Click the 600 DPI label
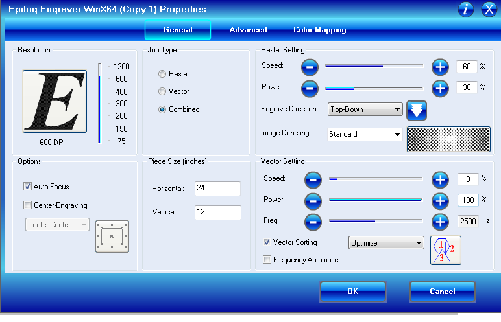Screen dimensions: 501x322 coord(52,143)
